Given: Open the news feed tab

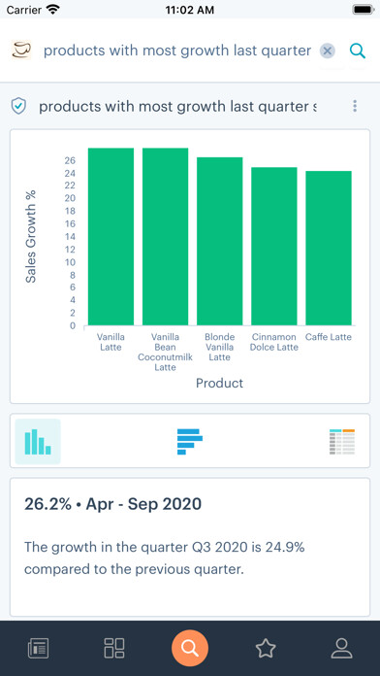Looking at the screenshot, I should coord(39,648).
